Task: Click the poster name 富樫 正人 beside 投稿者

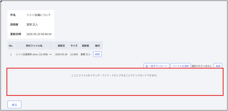Action: pyautogui.click(x=32, y=24)
